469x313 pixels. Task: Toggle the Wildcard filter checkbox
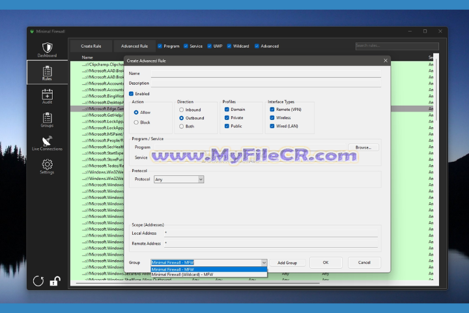pyautogui.click(x=229, y=46)
